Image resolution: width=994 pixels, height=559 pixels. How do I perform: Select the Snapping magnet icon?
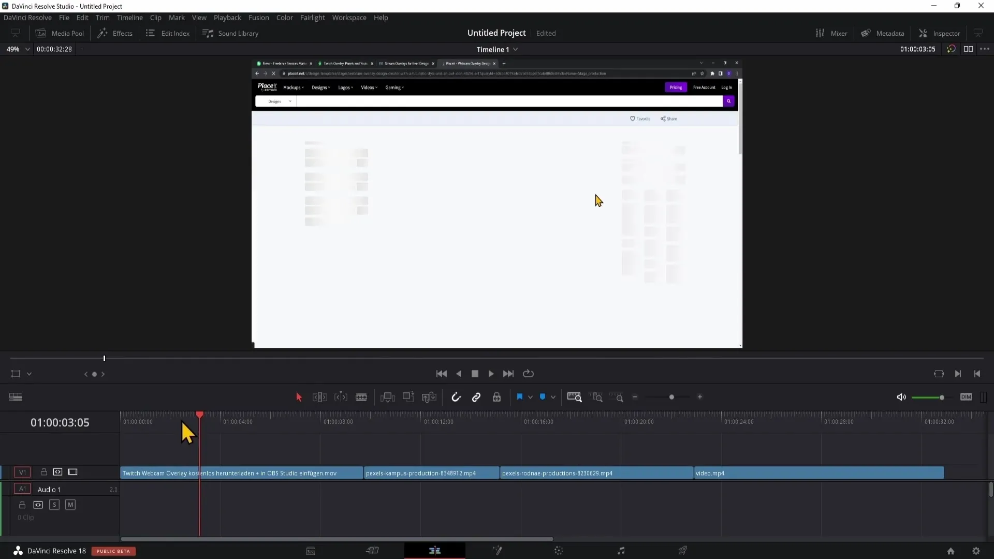tap(456, 396)
